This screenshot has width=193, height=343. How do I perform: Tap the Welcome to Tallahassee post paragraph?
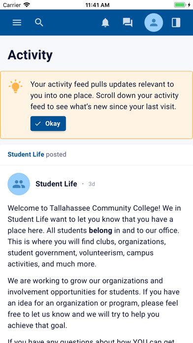click(94, 236)
